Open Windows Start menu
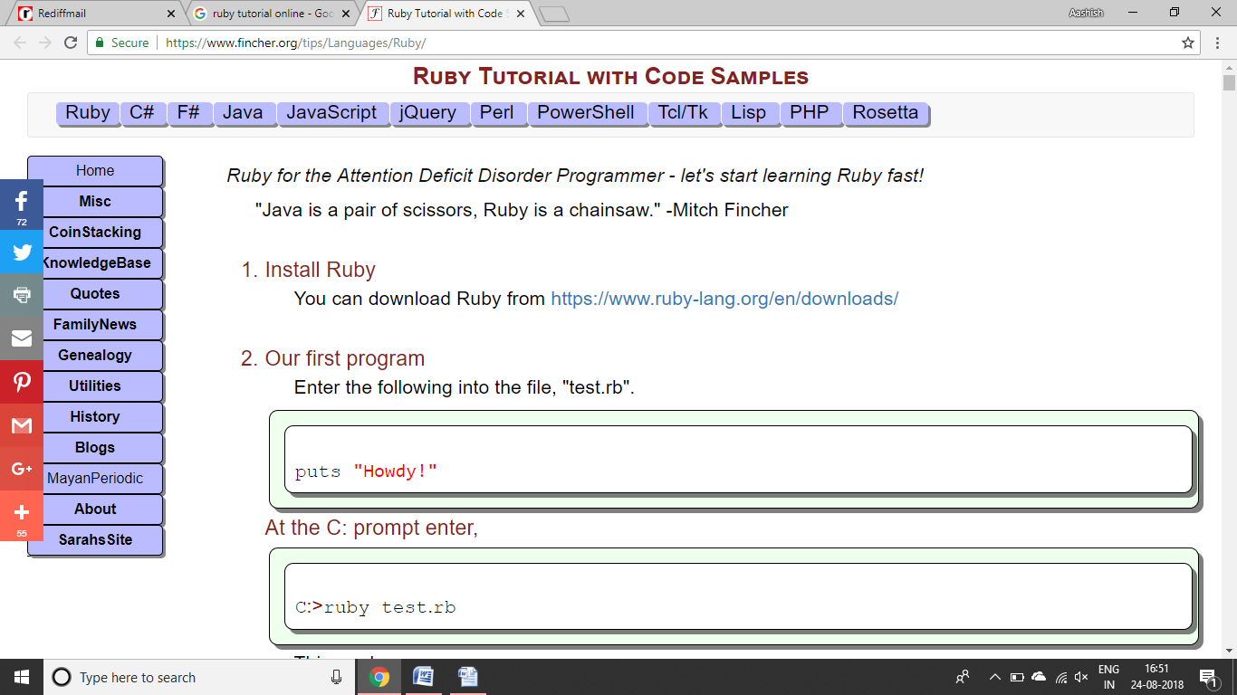 (x=21, y=677)
